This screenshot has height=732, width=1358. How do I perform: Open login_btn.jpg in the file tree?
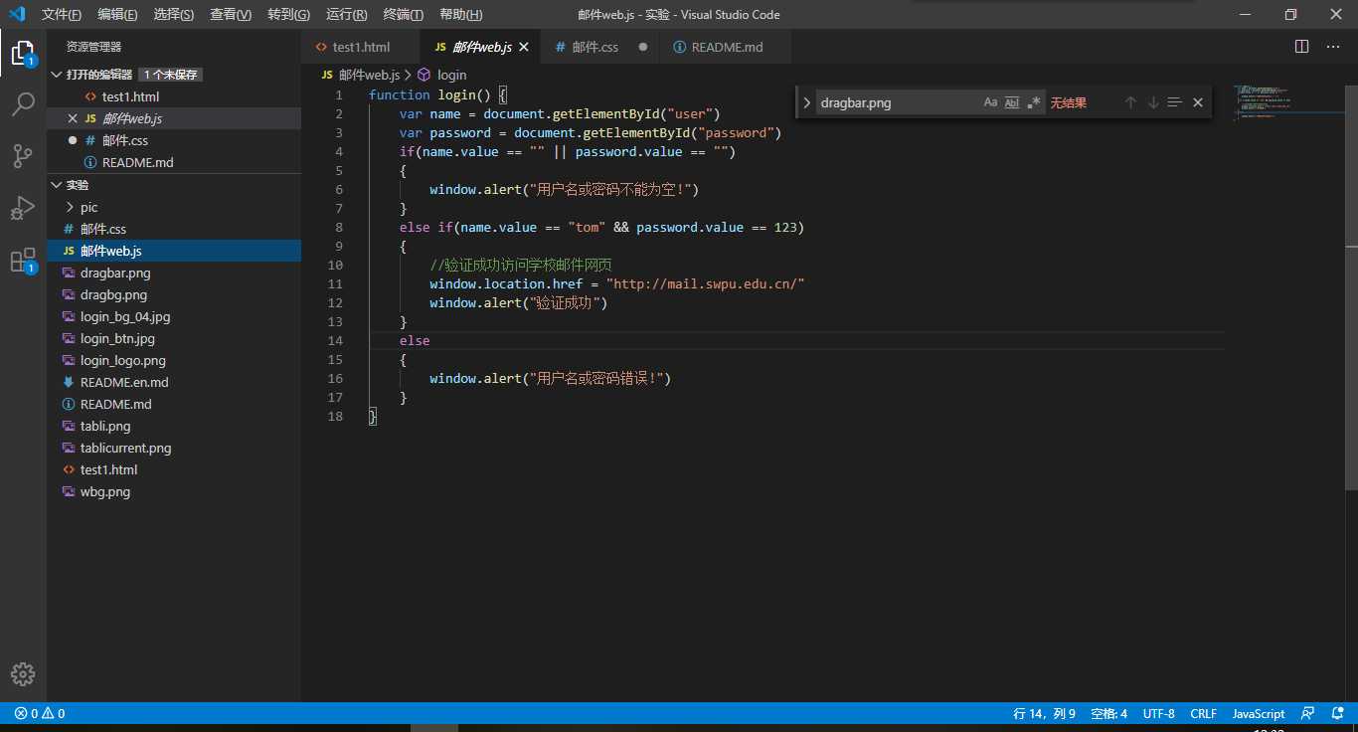[174, 338]
